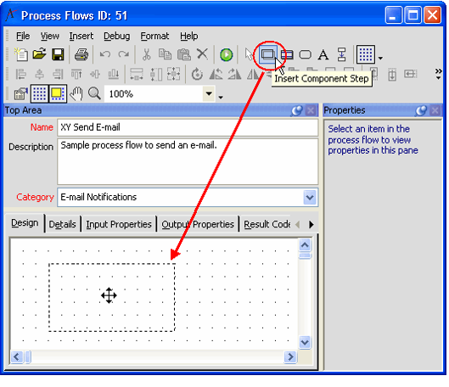The image size is (449, 387).
Task: Show previous tabs with left arrow
Action: [x=298, y=224]
